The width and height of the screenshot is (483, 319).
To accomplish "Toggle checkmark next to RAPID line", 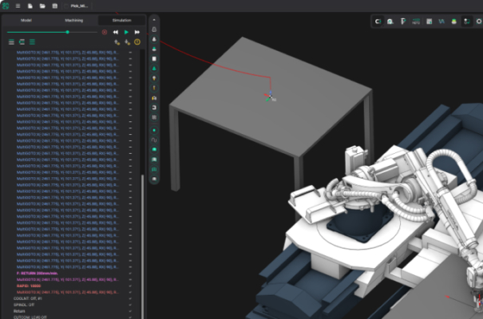I will pos(129,286).
